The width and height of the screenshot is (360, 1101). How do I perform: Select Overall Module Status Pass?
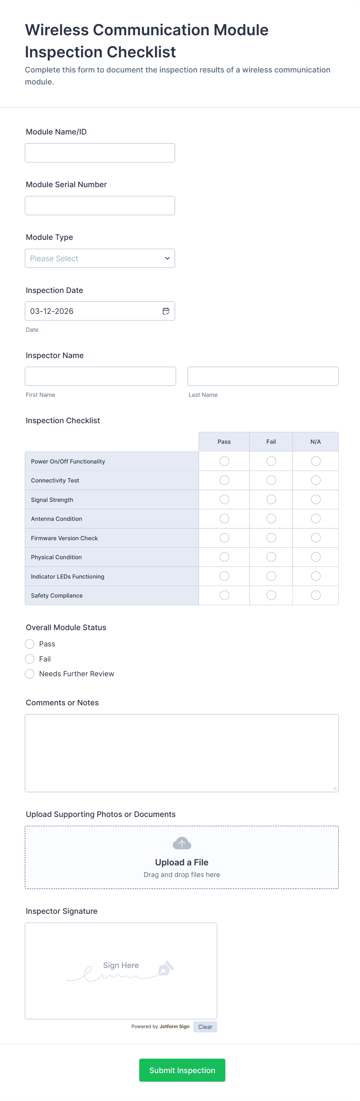pyautogui.click(x=29, y=644)
